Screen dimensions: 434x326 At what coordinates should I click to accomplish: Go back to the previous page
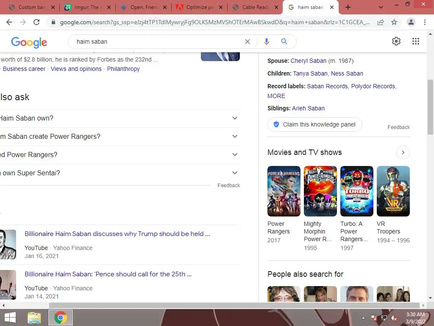[9, 22]
